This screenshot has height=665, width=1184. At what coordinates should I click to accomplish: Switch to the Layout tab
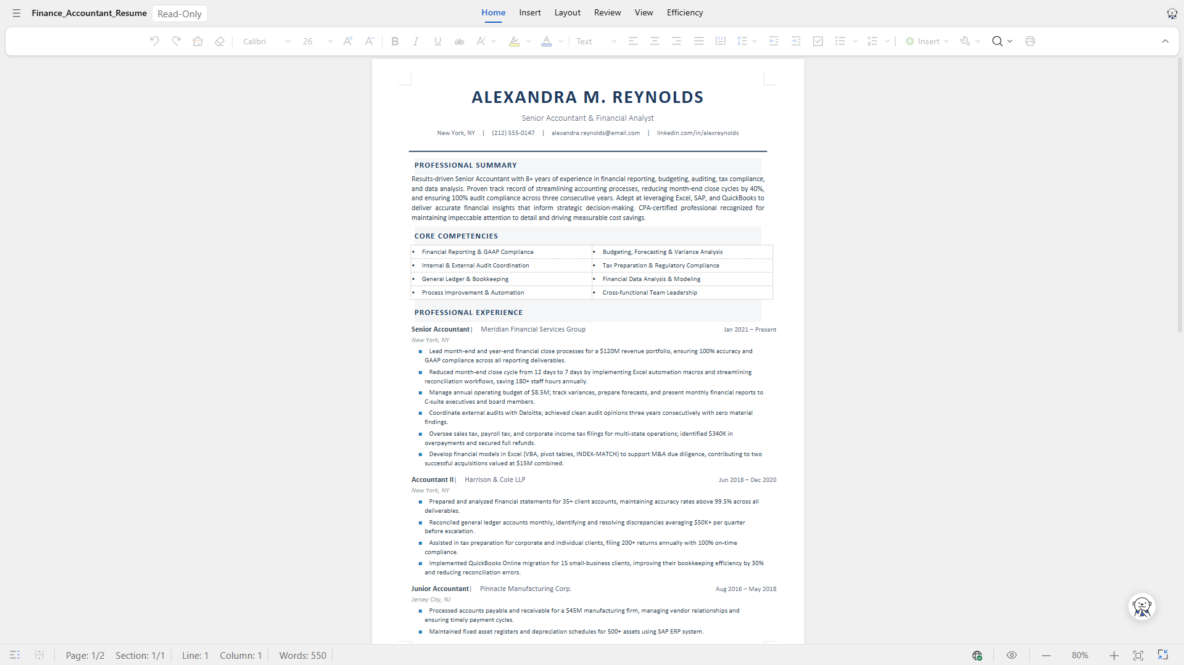567,13
